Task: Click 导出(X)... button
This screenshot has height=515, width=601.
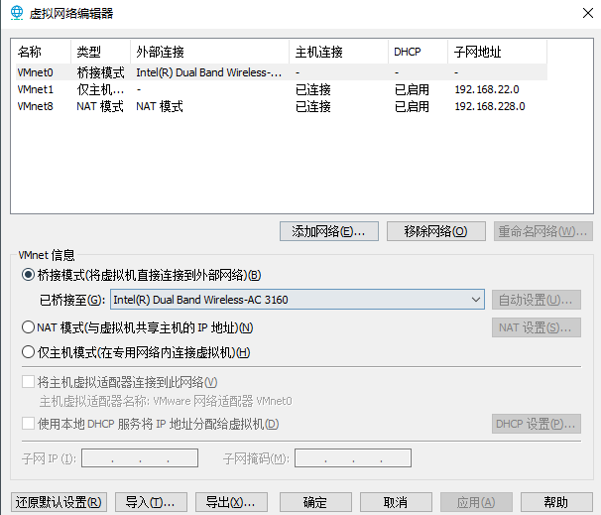Action: [231, 502]
